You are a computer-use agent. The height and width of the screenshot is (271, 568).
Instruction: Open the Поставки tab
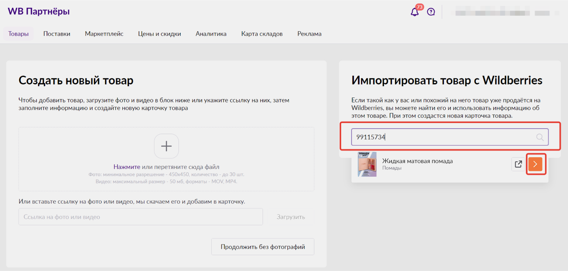pyautogui.click(x=57, y=34)
